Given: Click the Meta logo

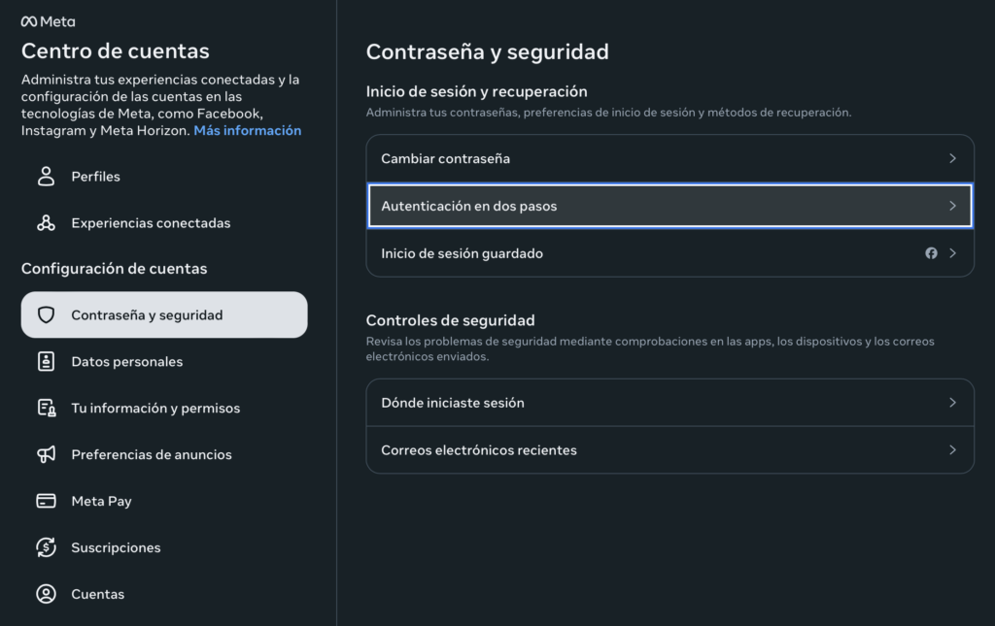Looking at the screenshot, I should coord(48,21).
